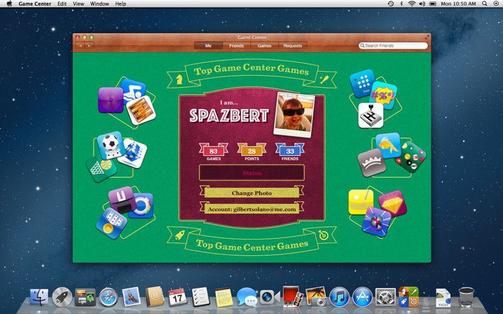
Task: Click the baseball bat icon on top banner
Action: [x=324, y=79]
